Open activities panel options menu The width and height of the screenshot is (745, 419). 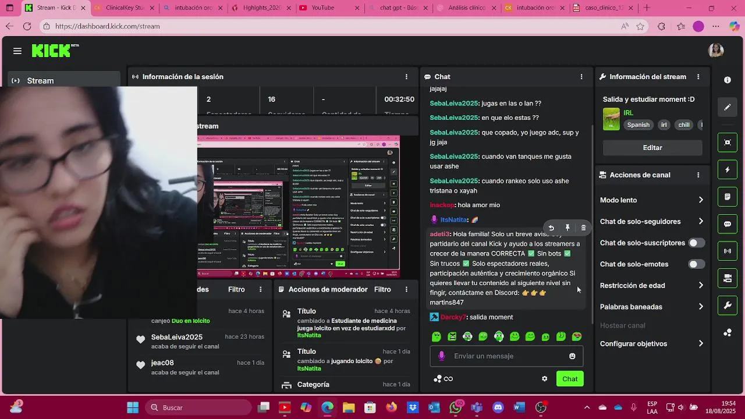tap(261, 289)
